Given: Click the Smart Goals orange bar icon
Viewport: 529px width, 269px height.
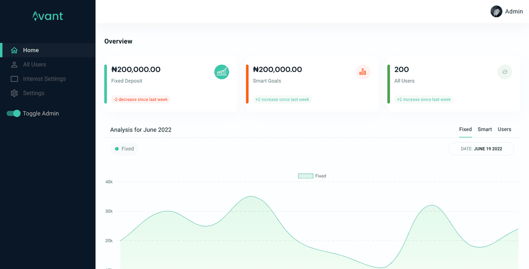Looking at the screenshot, I should coord(363,72).
